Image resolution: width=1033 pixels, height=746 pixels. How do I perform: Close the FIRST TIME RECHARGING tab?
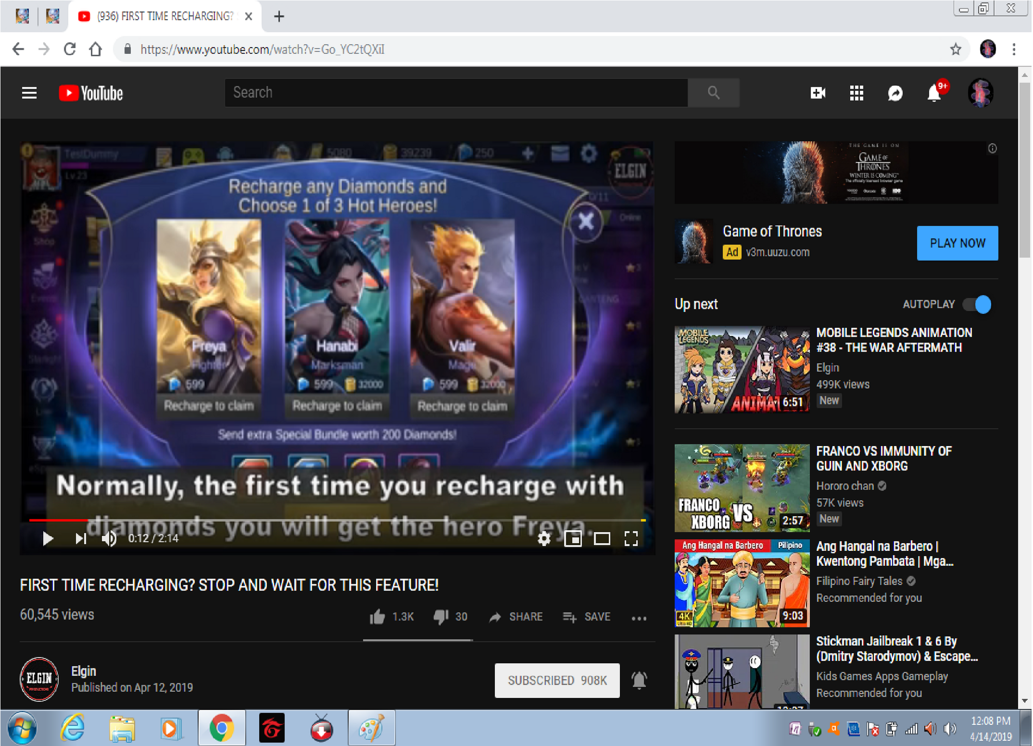pyautogui.click(x=248, y=17)
